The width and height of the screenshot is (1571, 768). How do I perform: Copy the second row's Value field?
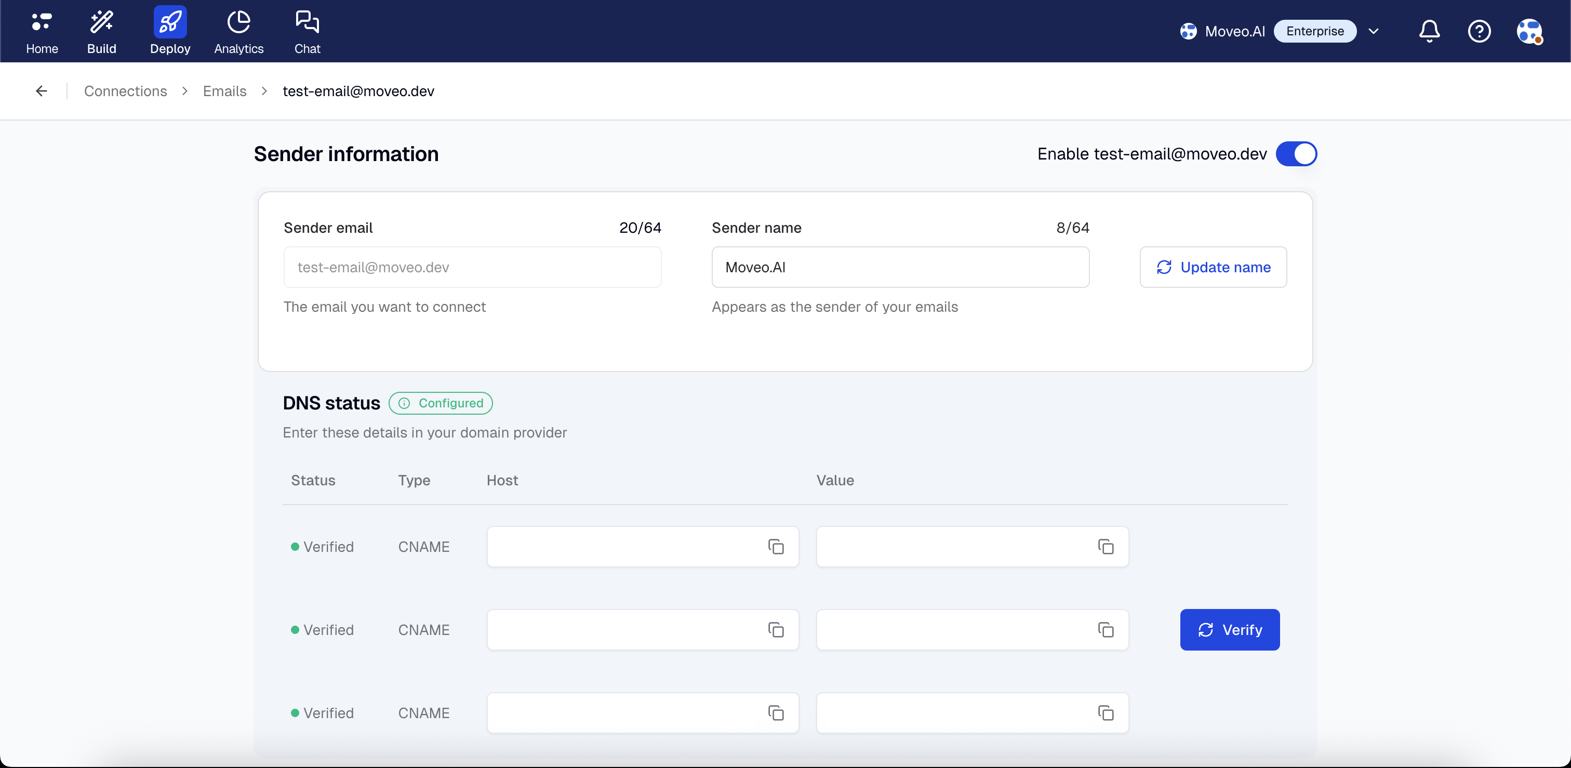click(x=1106, y=630)
